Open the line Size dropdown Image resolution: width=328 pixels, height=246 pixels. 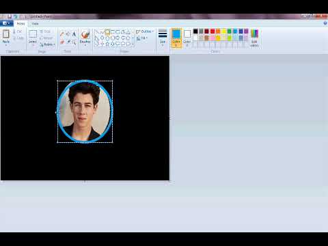pos(163,38)
